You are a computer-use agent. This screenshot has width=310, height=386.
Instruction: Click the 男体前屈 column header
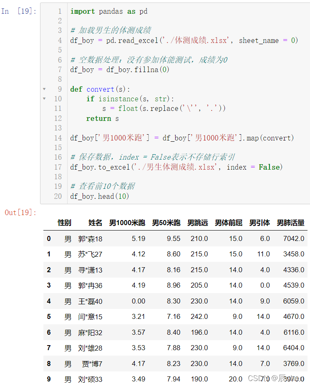pos(229,223)
